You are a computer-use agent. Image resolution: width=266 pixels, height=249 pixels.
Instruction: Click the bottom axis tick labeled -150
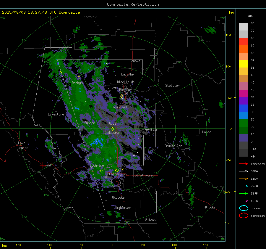click(x=17, y=245)
